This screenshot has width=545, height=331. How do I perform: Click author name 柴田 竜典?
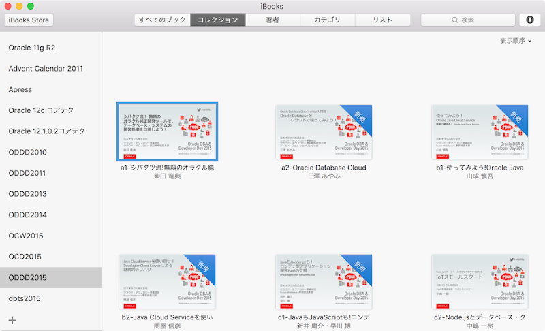click(167, 176)
